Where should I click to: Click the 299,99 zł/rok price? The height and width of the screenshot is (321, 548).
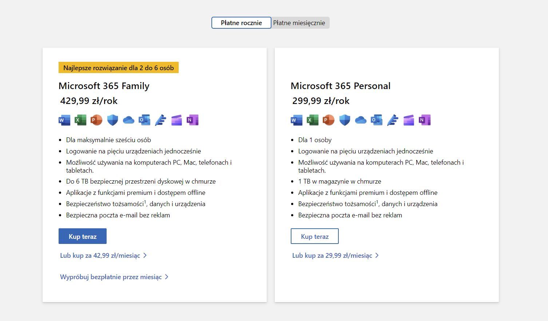pos(321,101)
